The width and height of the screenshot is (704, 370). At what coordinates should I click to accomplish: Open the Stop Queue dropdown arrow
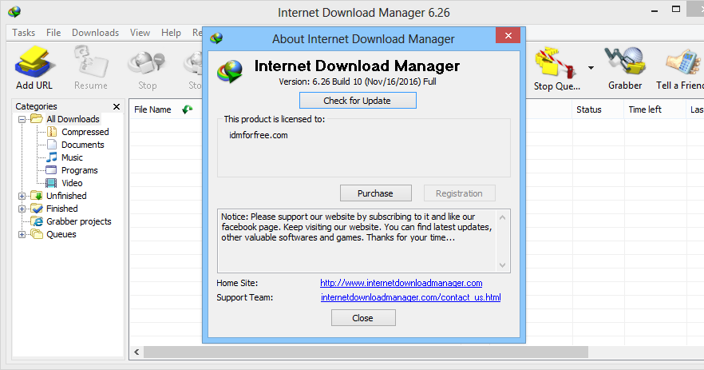[x=591, y=68]
